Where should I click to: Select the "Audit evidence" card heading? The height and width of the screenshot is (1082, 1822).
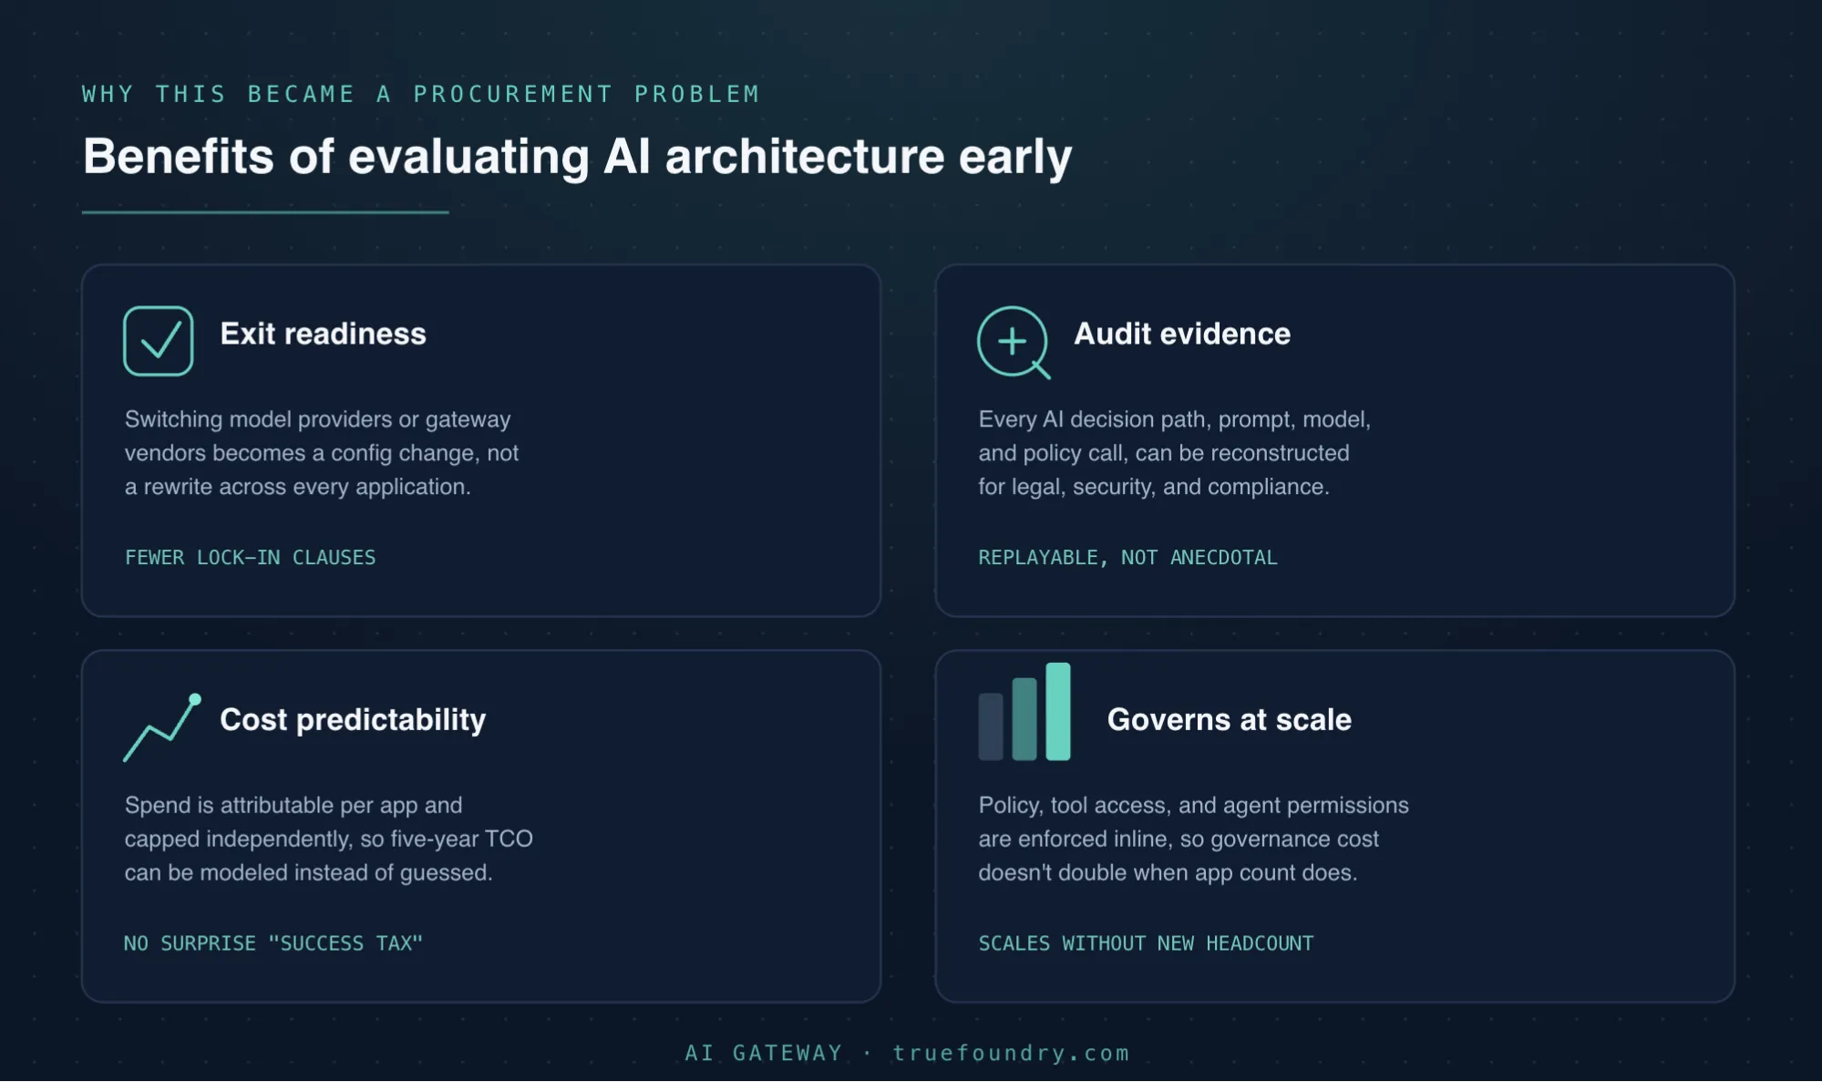tap(1182, 334)
